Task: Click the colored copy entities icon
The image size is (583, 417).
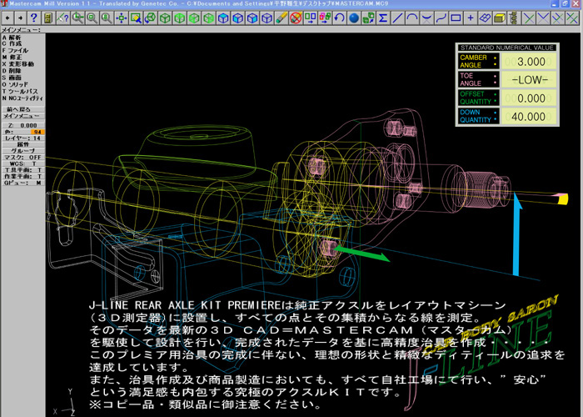Action: pos(325,18)
